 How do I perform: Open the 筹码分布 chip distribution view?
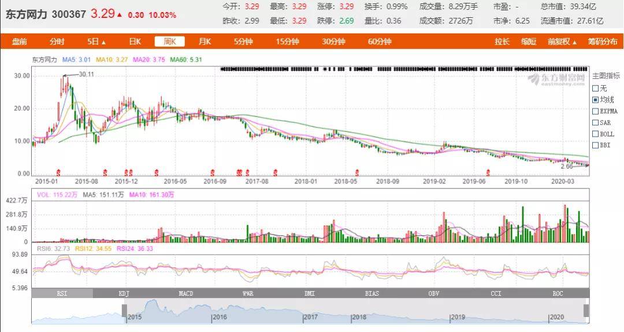point(603,41)
